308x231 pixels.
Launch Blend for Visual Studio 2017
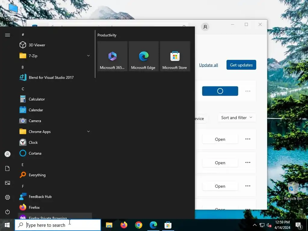click(55, 77)
